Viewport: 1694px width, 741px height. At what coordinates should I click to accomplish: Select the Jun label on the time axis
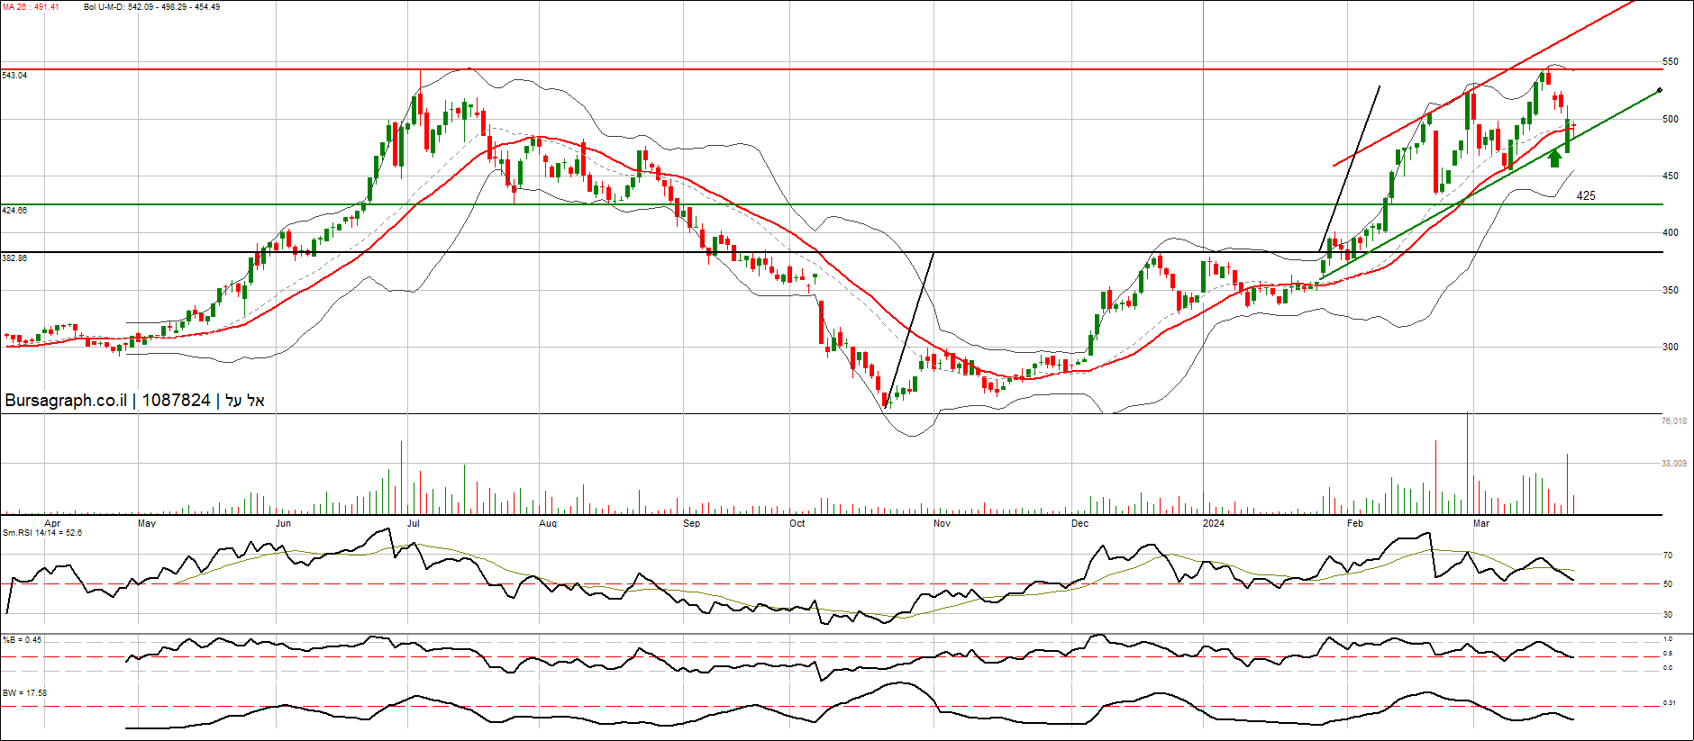284,523
